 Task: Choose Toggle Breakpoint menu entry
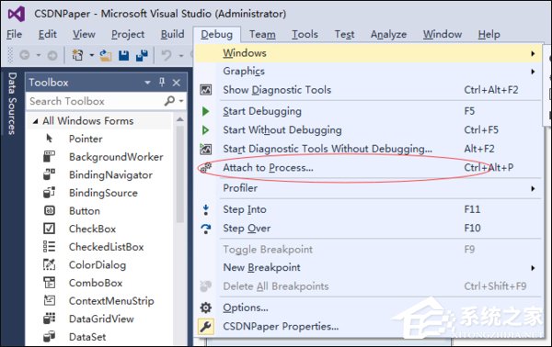pos(368,250)
